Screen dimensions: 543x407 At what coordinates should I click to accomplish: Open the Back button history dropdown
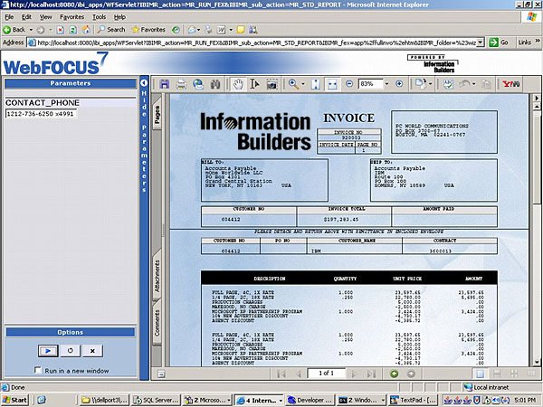click(31, 30)
